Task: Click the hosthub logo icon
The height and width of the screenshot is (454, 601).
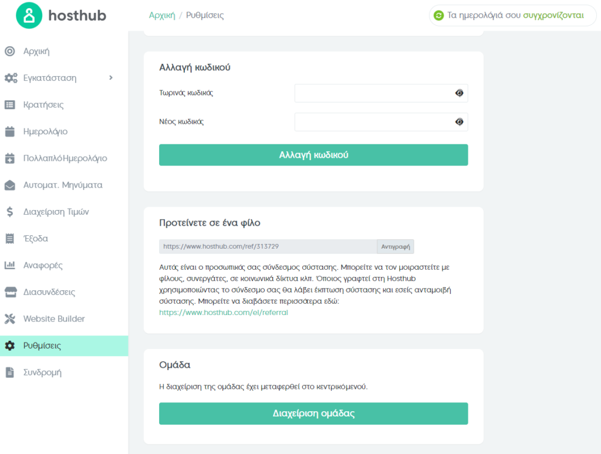Action: (x=29, y=15)
